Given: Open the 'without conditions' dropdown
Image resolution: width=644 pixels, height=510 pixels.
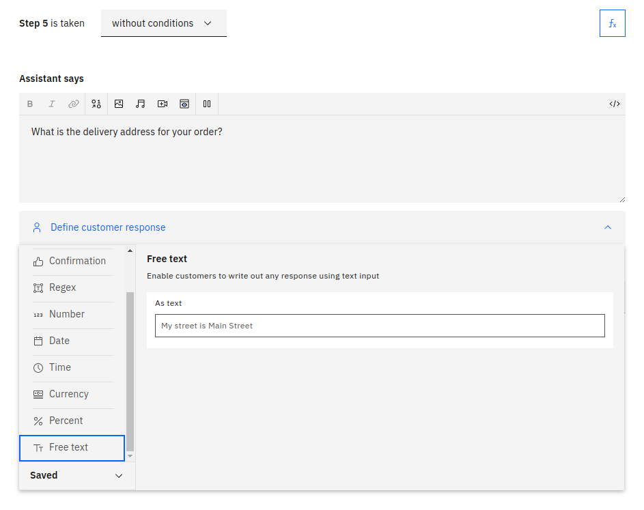Looking at the screenshot, I should (163, 23).
